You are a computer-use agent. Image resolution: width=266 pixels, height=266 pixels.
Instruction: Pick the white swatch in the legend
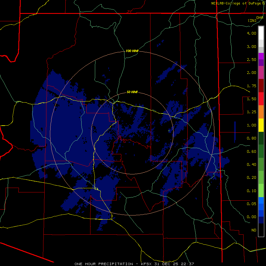[261, 33]
